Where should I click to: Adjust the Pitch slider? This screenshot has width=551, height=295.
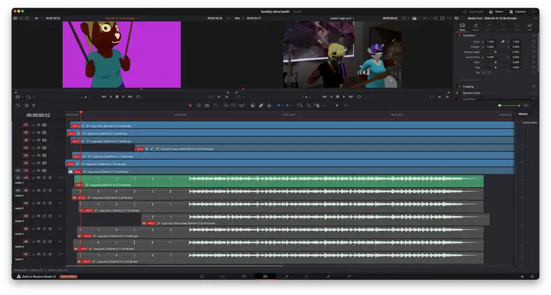point(496,62)
